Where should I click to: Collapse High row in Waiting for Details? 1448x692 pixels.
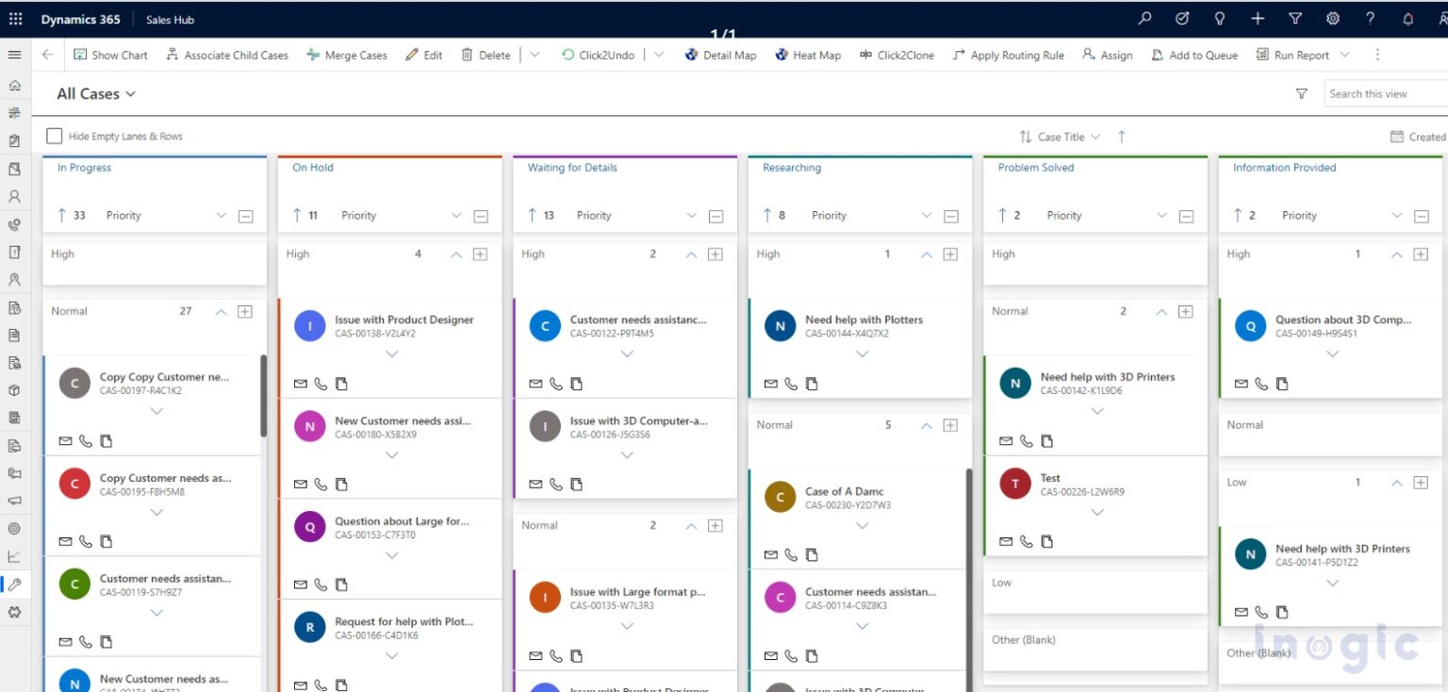click(x=691, y=255)
